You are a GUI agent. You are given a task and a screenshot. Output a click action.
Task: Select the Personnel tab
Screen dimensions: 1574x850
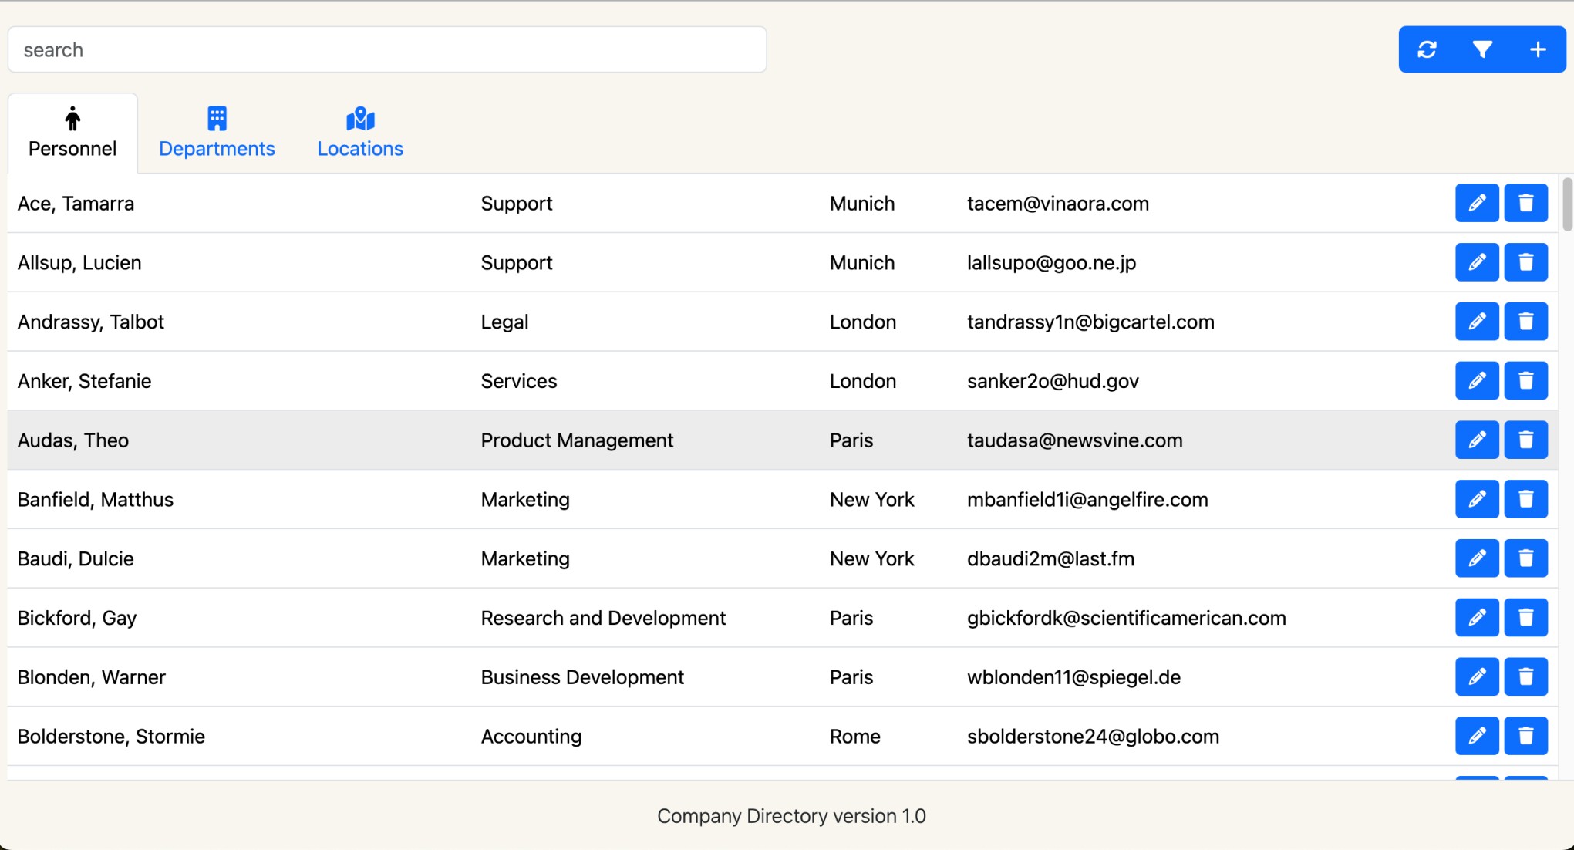[x=72, y=133]
